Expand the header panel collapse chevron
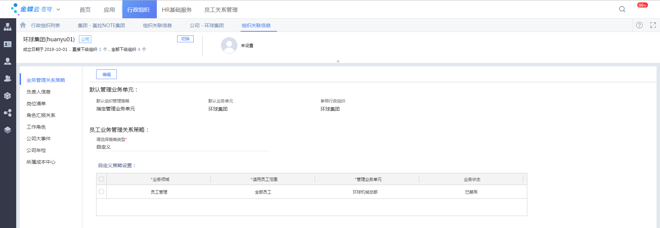Viewport: 660px width, 228px height. pos(338,61)
